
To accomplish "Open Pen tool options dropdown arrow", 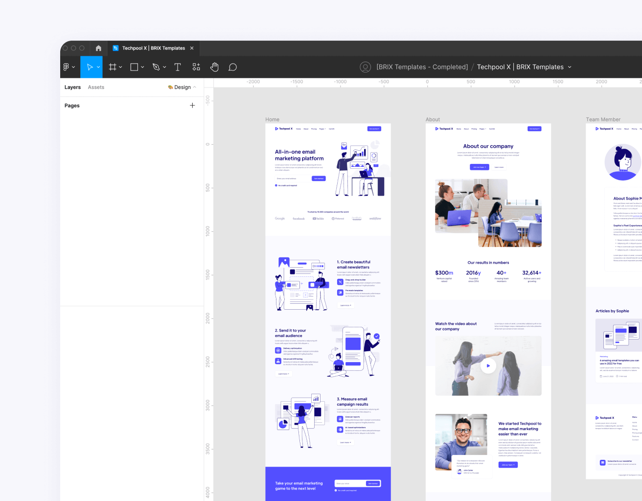I will click(164, 67).
